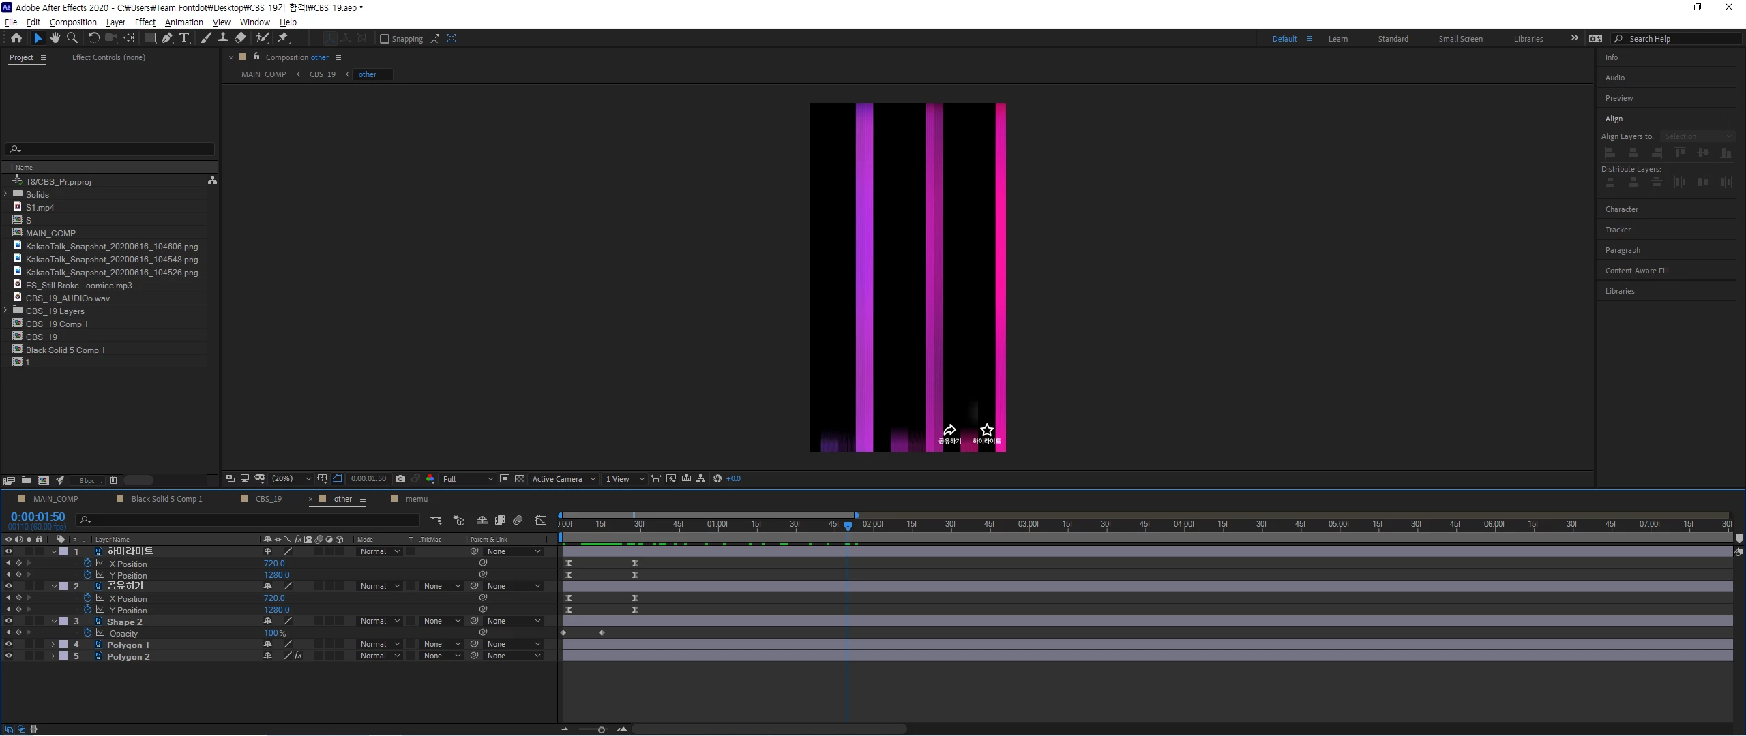This screenshot has width=1746, height=736.
Task: Switch to Learn workspace
Action: [1337, 39]
